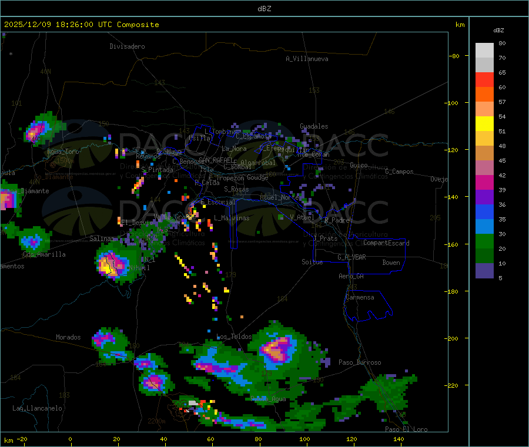Click the 'CompantEscard' map label
Image resolution: width=529 pixels, height=447 pixels.
tap(386, 243)
